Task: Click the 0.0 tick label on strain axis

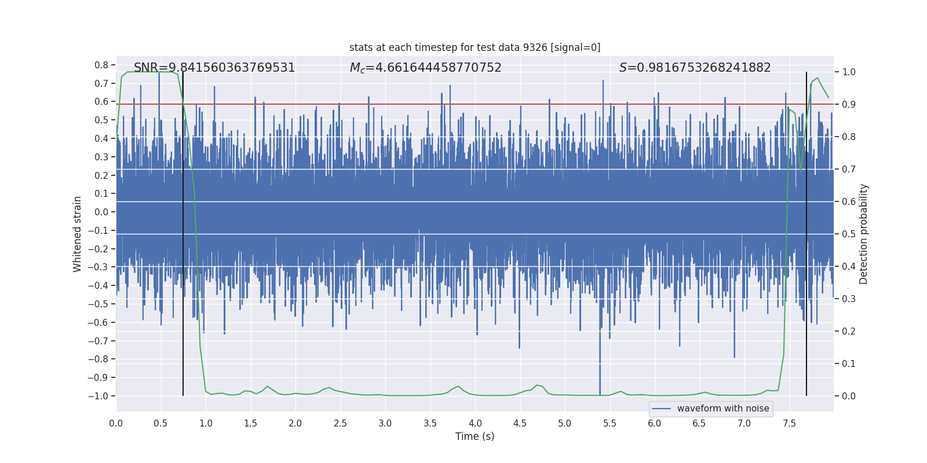Action: tap(102, 212)
